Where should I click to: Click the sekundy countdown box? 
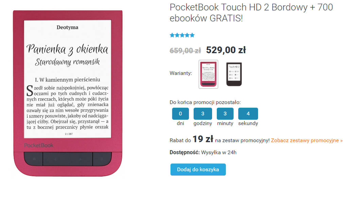[x=248, y=114]
